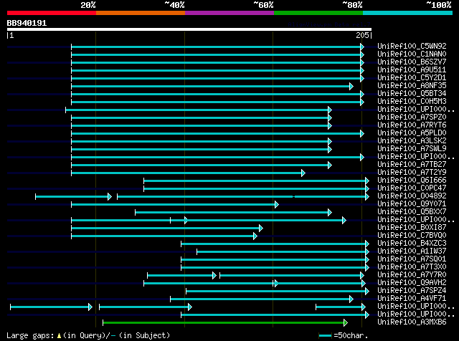Select the UniRef100_A7RYT6 label
The image size is (459, 341).
pos(412,125)
